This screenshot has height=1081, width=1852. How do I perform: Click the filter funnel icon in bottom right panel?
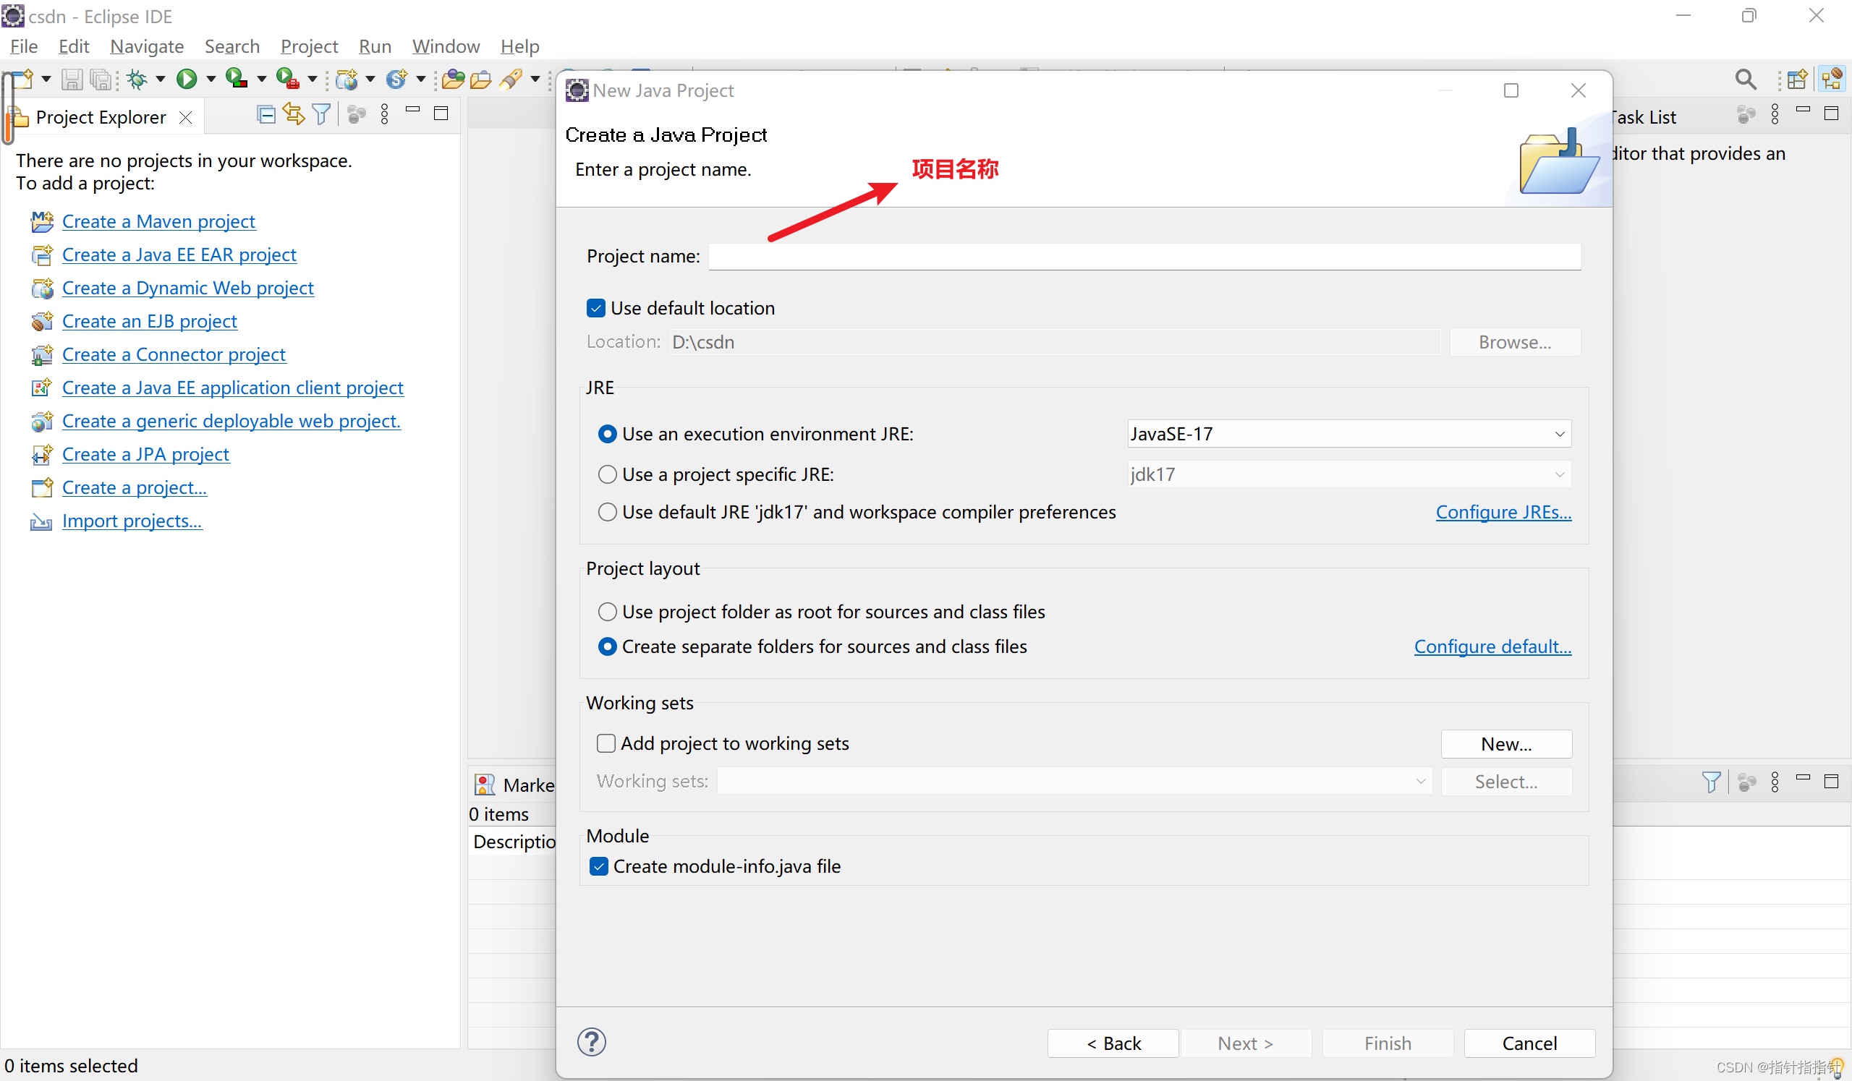pyautogui.click(x=1711, y=782)
